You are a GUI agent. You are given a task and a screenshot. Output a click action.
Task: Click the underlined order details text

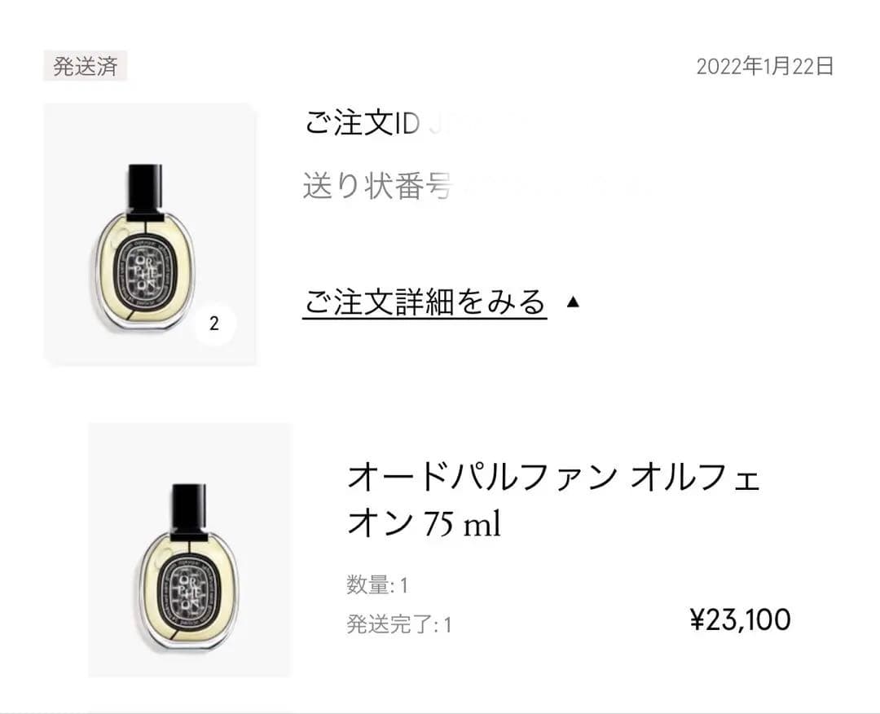point(425,302)
